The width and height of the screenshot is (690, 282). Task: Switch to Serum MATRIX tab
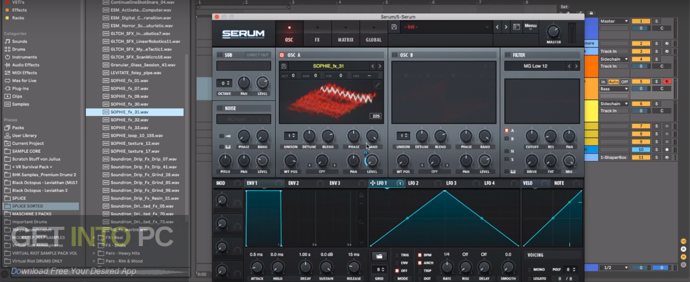[346, 34]
